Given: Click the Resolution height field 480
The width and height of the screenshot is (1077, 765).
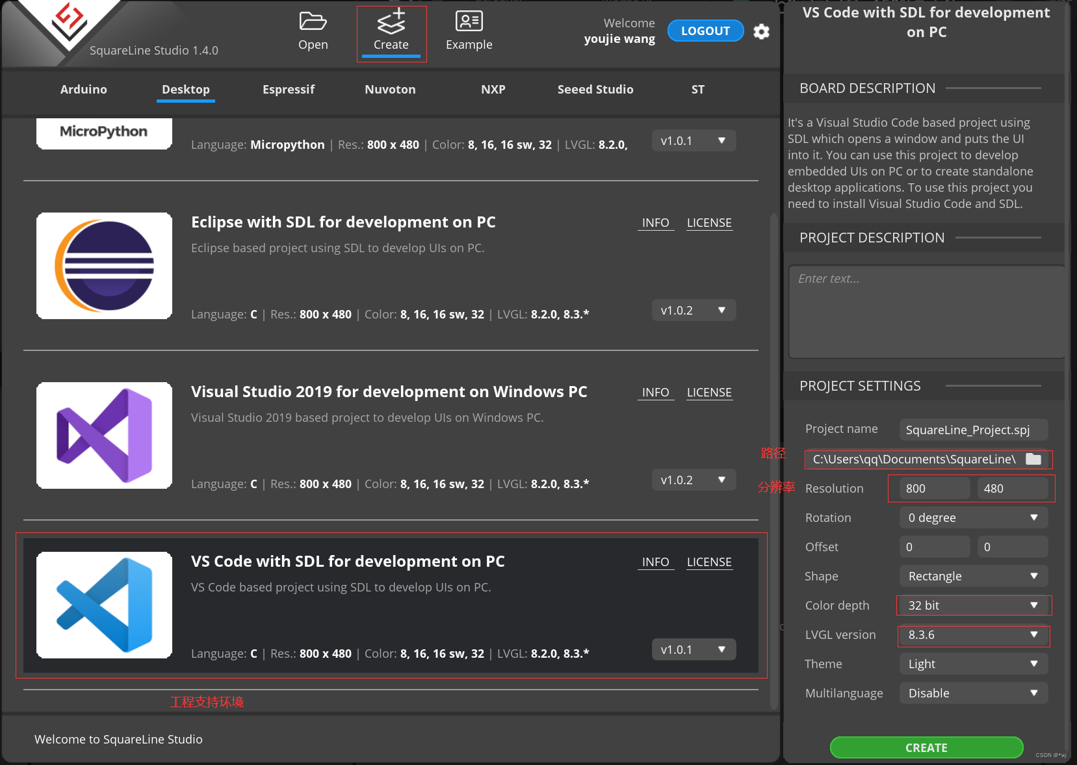Looking at the screenshot, I should pos(1013,488).
